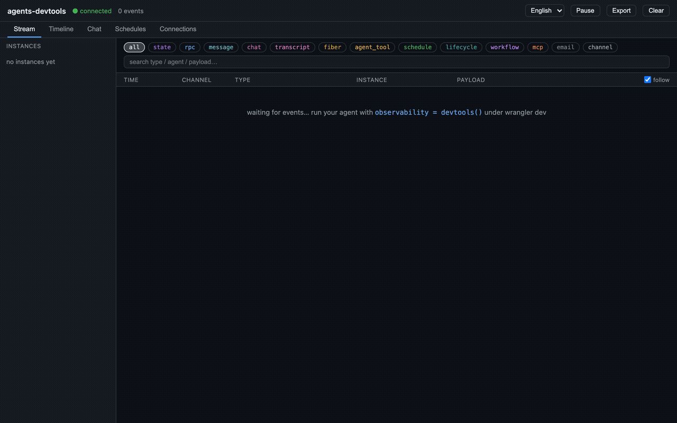Toggle the 'channel' filter chip
This screenshot has height=423, width=677.
(600, 47)
